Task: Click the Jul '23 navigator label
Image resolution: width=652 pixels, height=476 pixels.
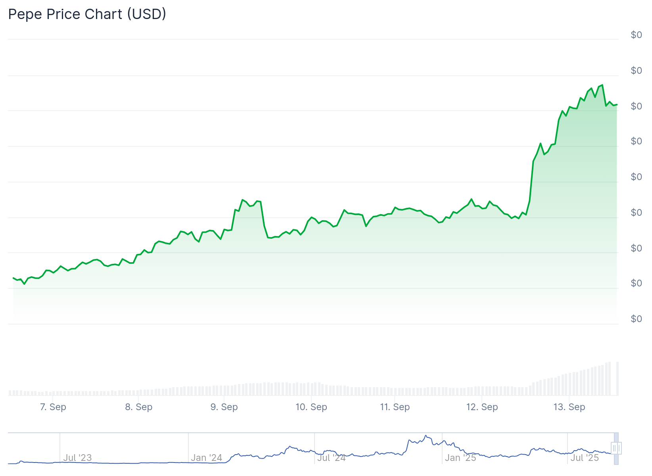Action: pos(77,457)
